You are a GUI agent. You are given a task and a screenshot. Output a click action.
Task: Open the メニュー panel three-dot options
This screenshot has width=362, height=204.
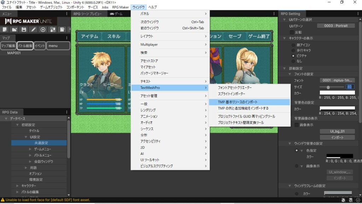click(x=67, y=14)
